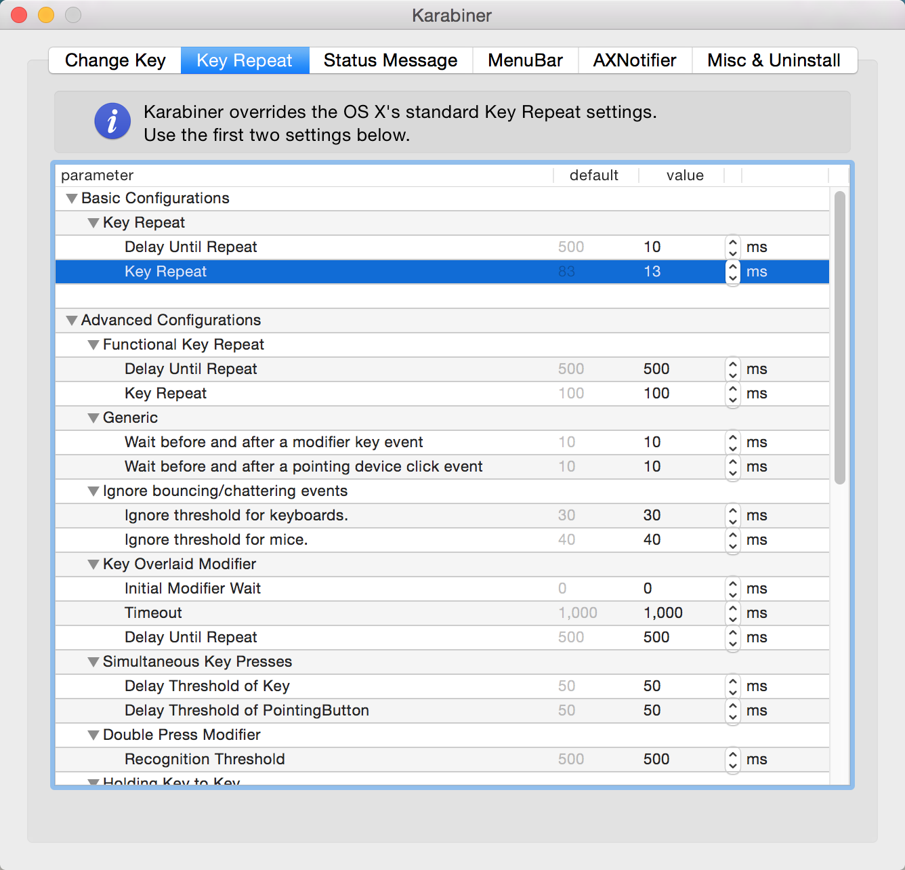Click stepper for Key Overlaid Delay Until Repeat
905x870 pixels.
pos(732,638)
